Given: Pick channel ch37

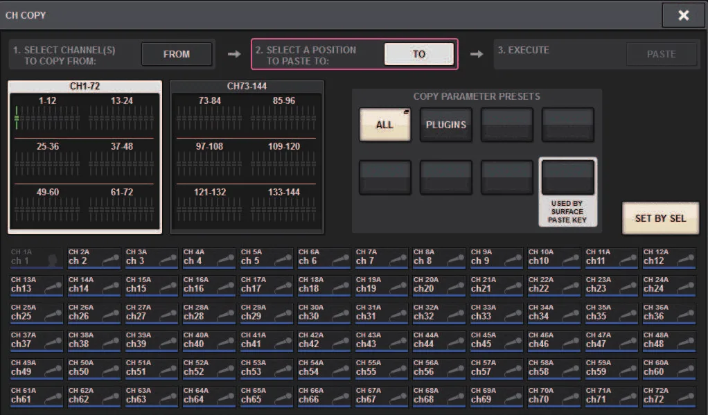Looking at the screenshot, I should (36, 340).
